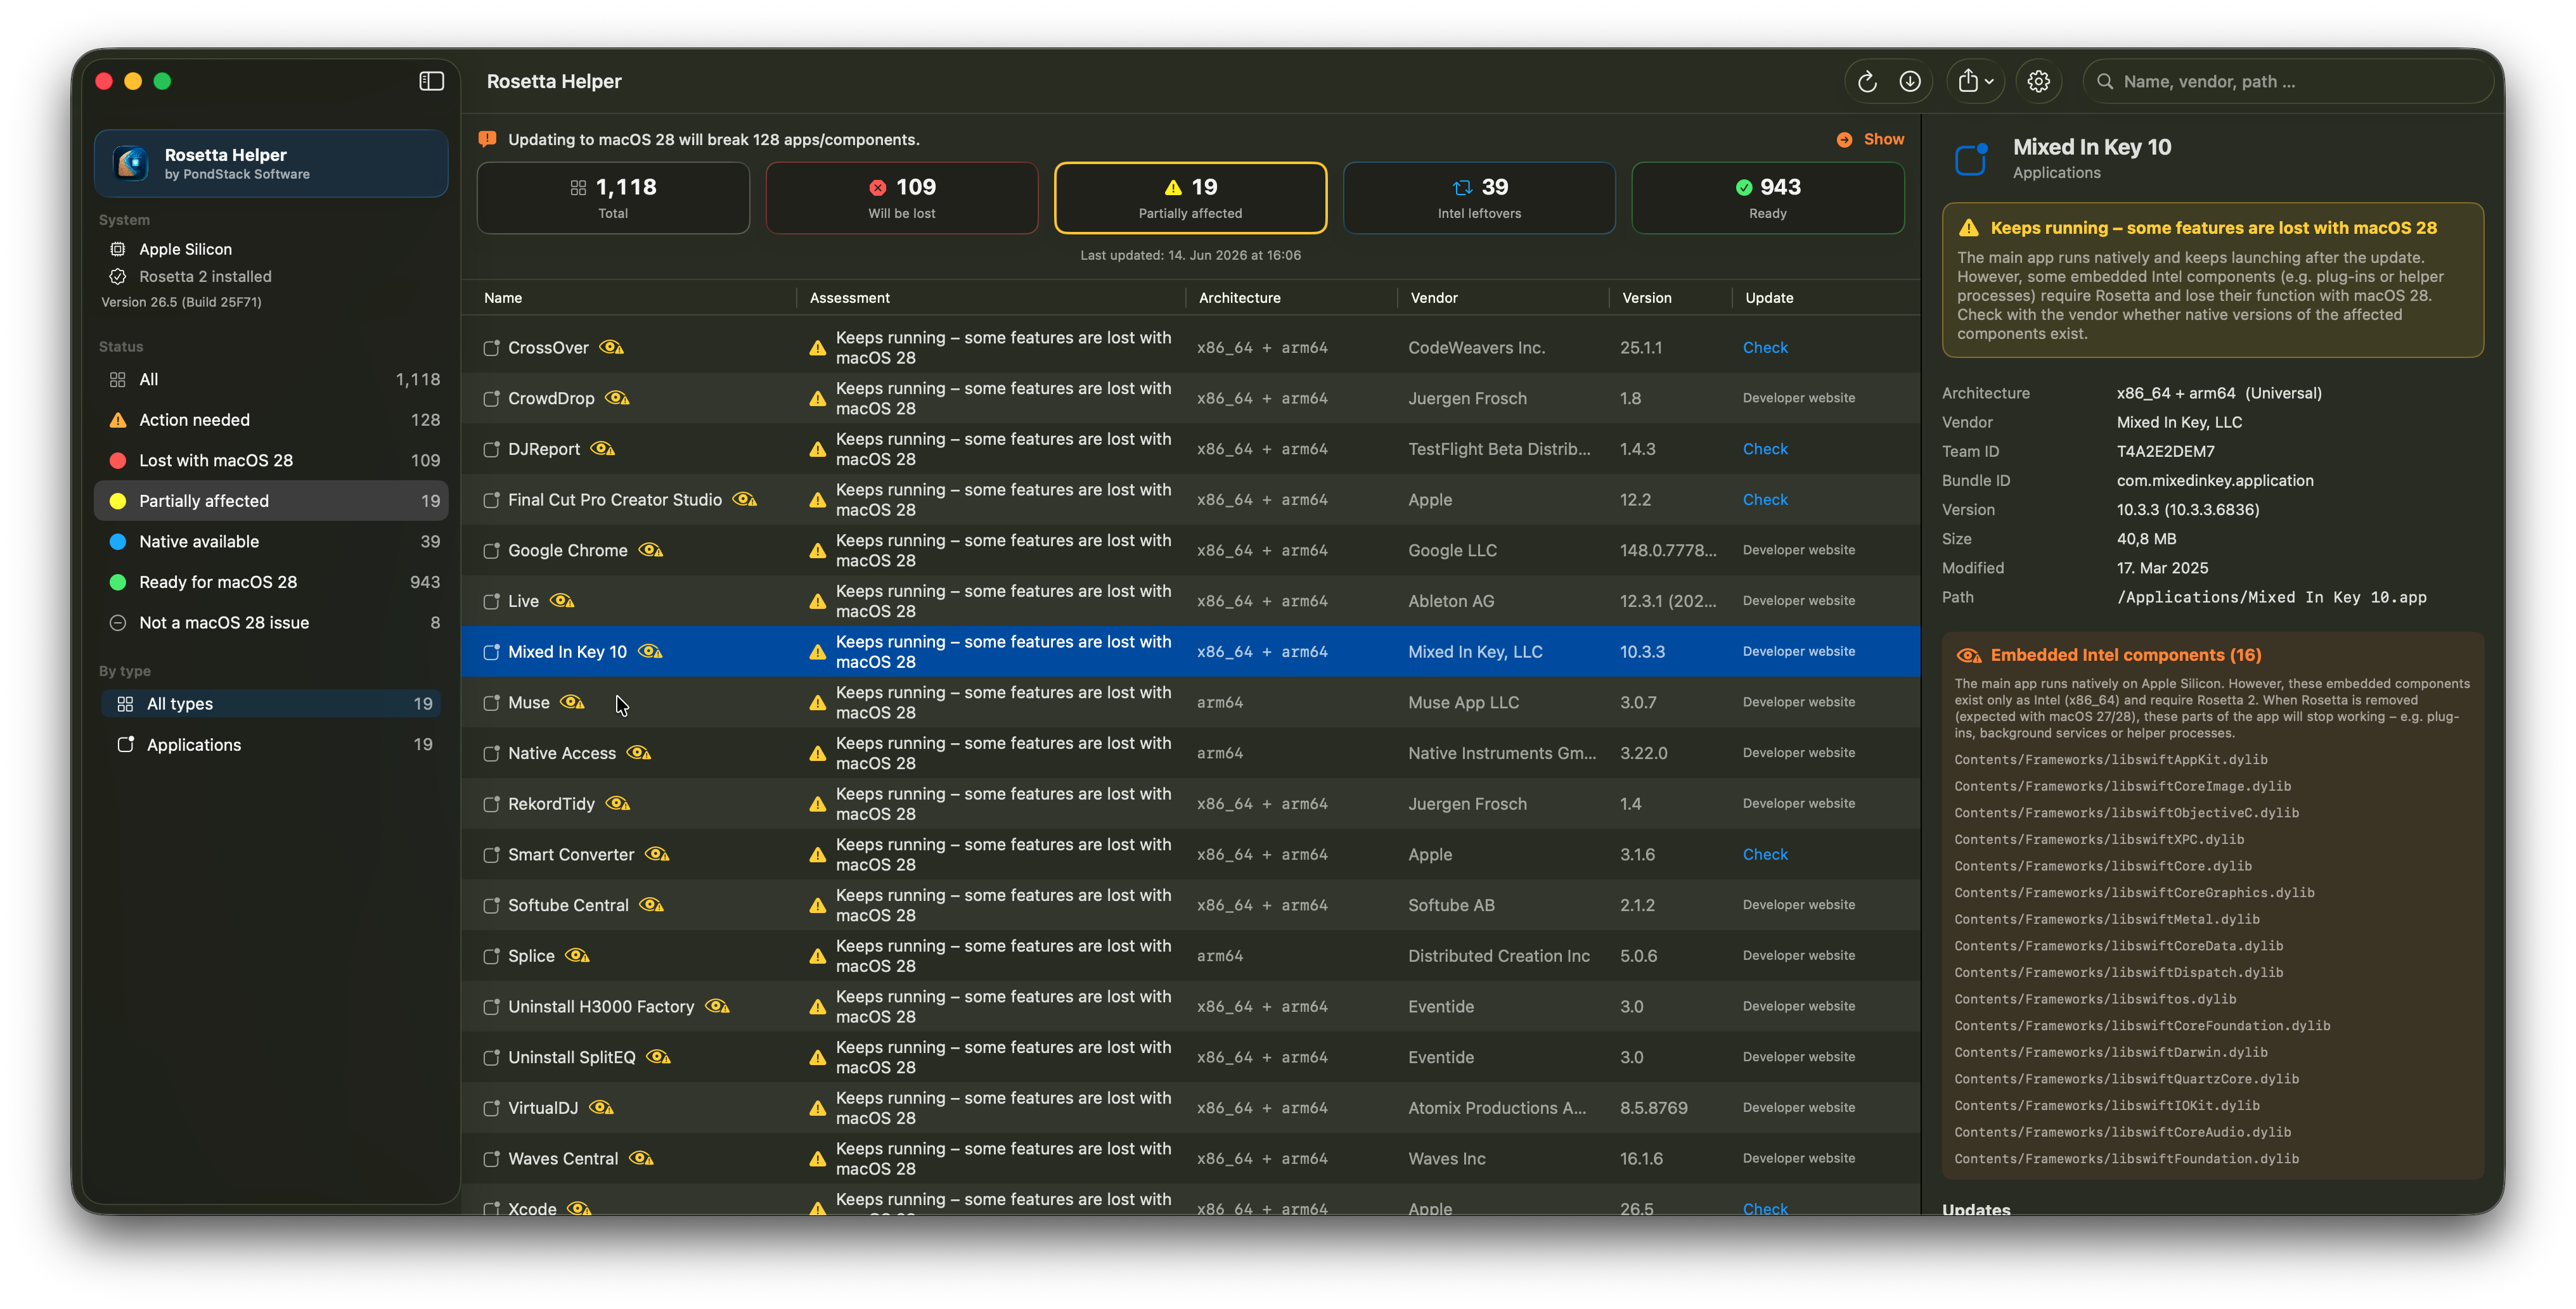Select the 943 Ready card
Screen dimensions: 2576x1309
[x=1767, y=198]
